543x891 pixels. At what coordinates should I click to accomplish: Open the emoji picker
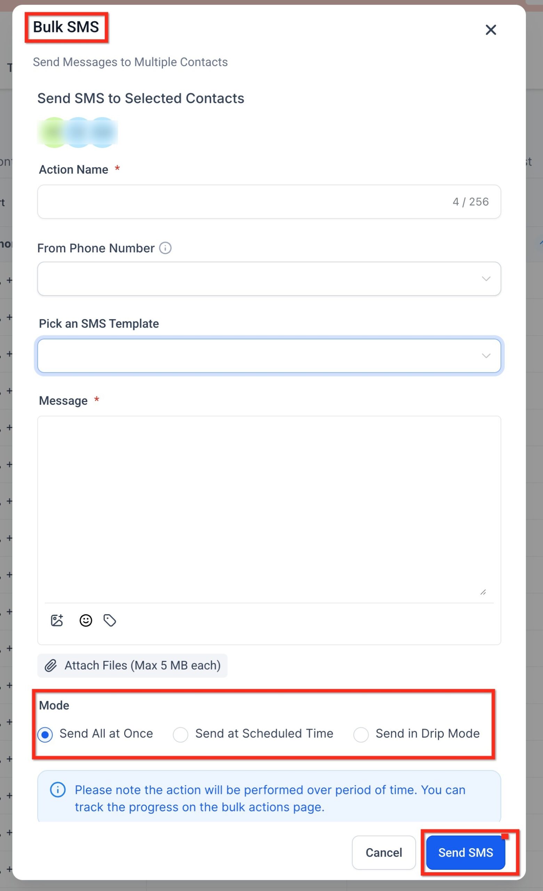(85, 621)
